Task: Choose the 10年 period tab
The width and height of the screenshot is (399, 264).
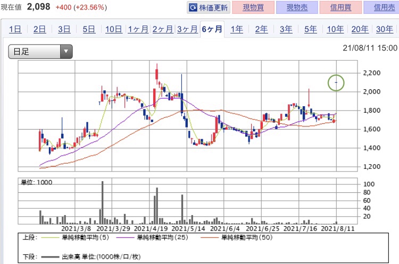Action: (335, 29)
